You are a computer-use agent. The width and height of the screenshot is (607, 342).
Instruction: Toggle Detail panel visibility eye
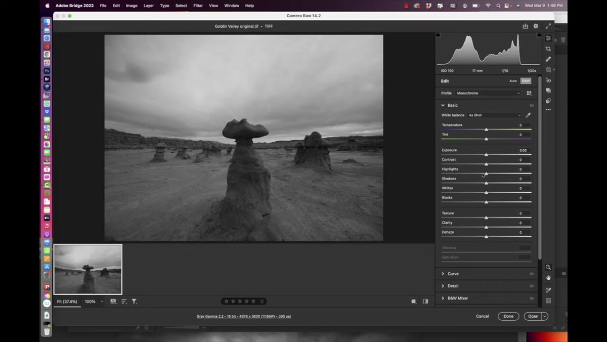click(532, 286)
